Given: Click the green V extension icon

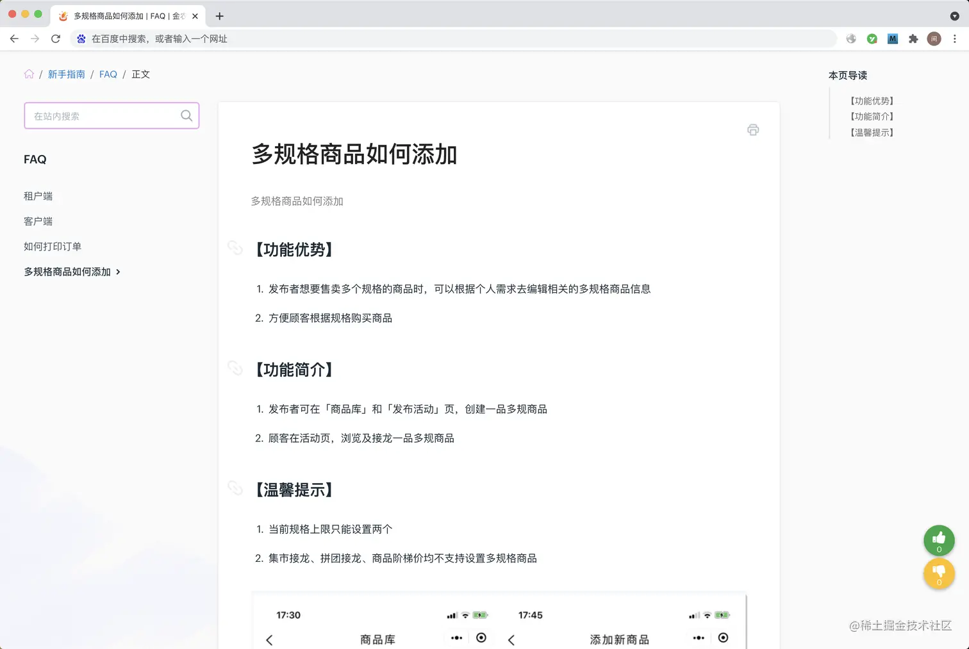Looking at the screenshot, I should (872, 39).
